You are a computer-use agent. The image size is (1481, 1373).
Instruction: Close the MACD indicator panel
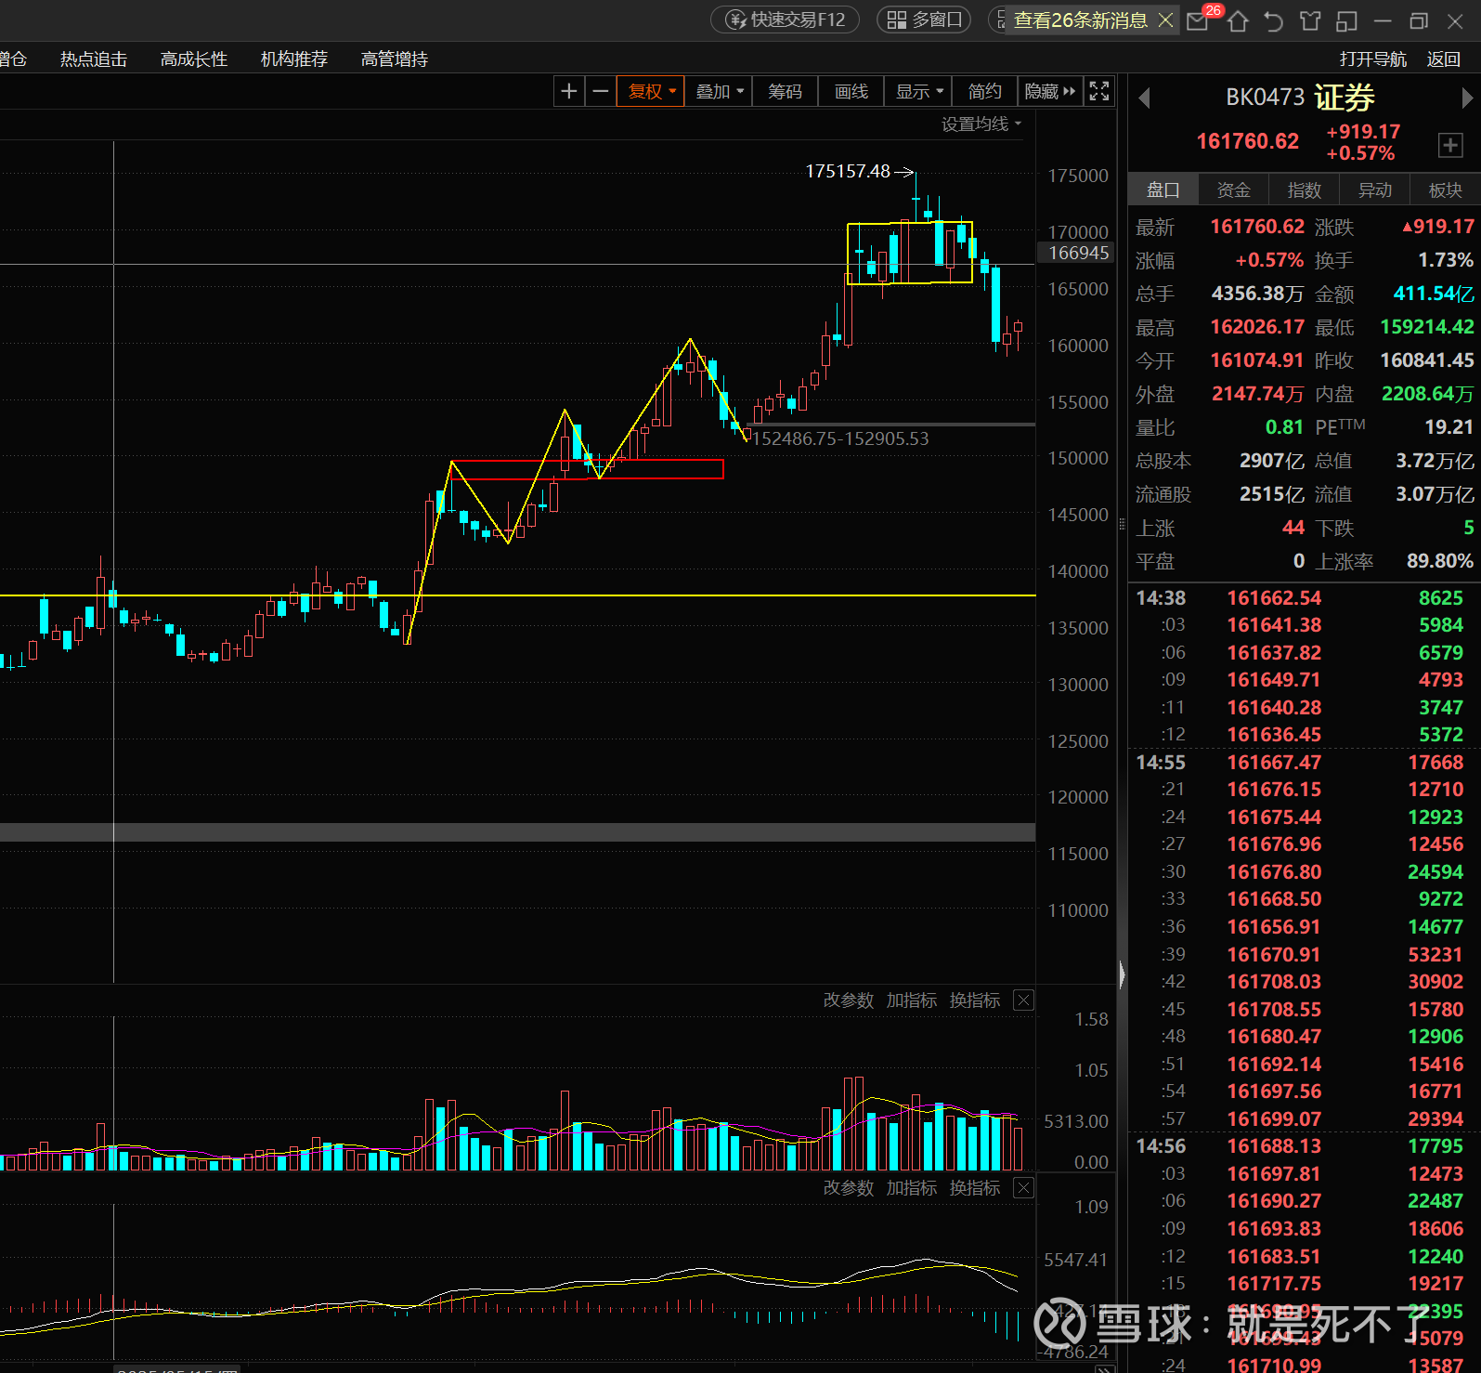pyautogui.click(x=1023, y=1188)
